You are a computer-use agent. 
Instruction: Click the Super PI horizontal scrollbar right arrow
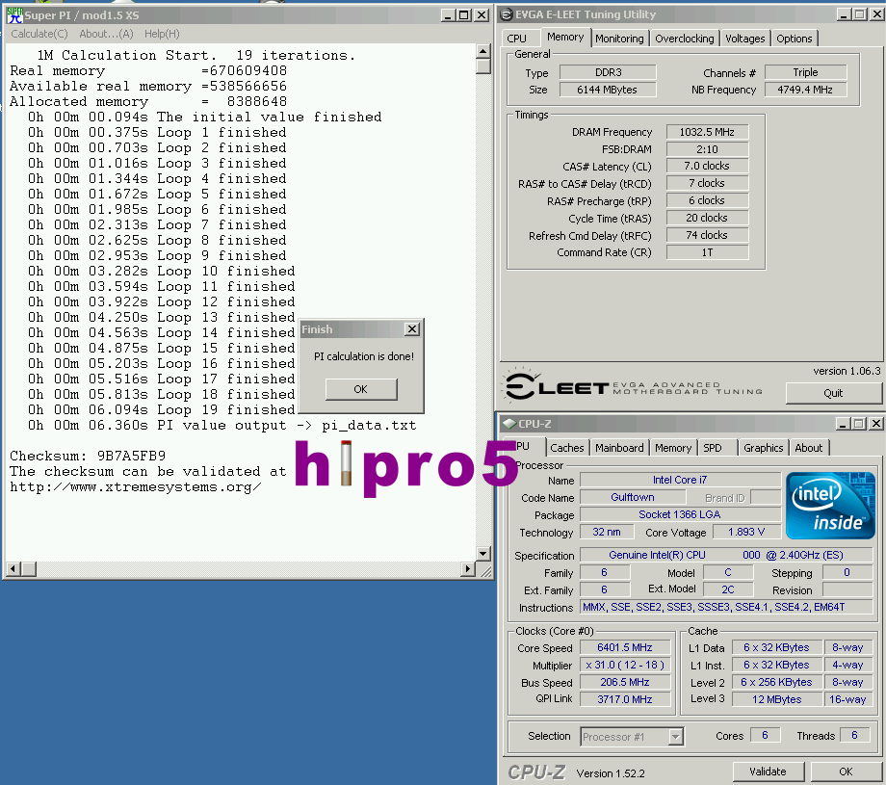468,568
